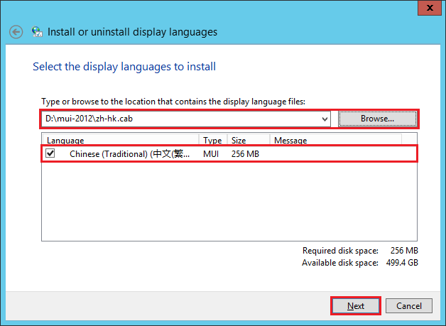The width and height of the screenshot is (446, 326).
Task: Sort by the Type column header
Action: point(212,141)
